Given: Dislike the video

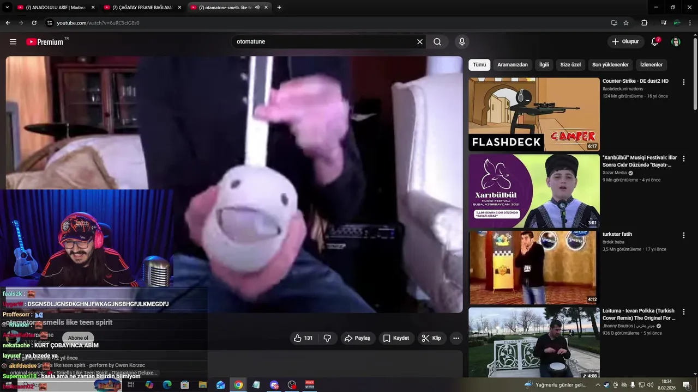Looking at the screenshot, I should coord(327,338).
